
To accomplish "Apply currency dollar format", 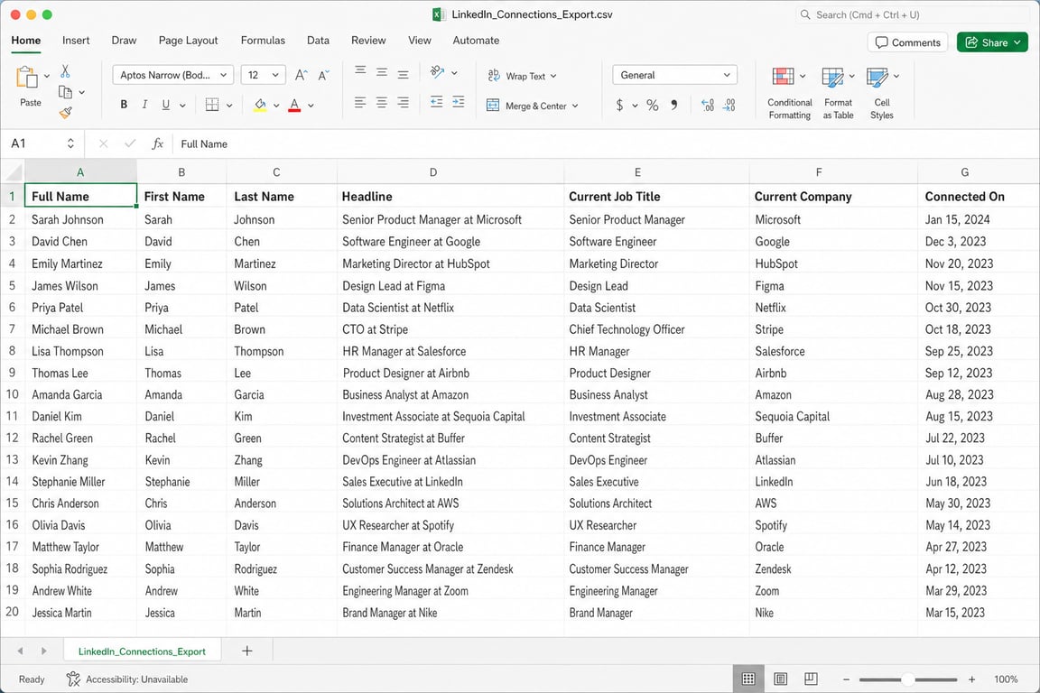I will point(619,105).
